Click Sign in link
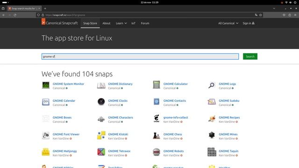The image size is (299, 168). coord(249,23)
